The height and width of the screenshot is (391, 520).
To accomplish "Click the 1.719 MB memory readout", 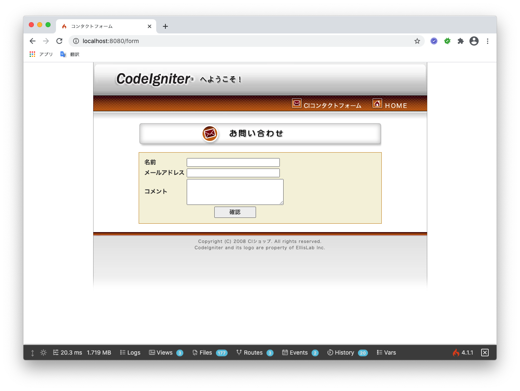I will (x=99, y=353).
